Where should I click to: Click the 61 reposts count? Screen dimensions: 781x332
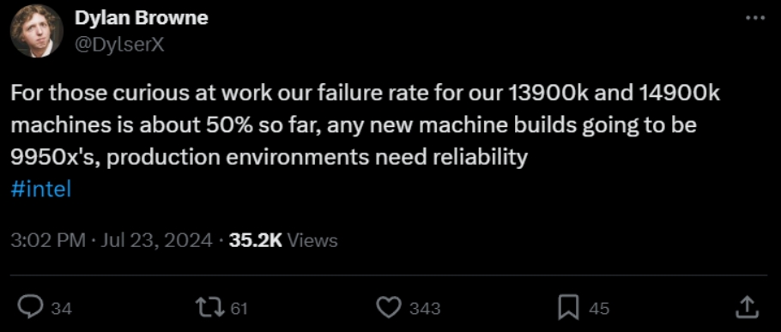pos(239,309)
